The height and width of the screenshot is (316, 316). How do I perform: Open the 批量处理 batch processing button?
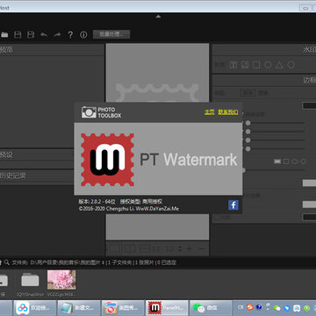pyautogui.click(x=111, y=34)
